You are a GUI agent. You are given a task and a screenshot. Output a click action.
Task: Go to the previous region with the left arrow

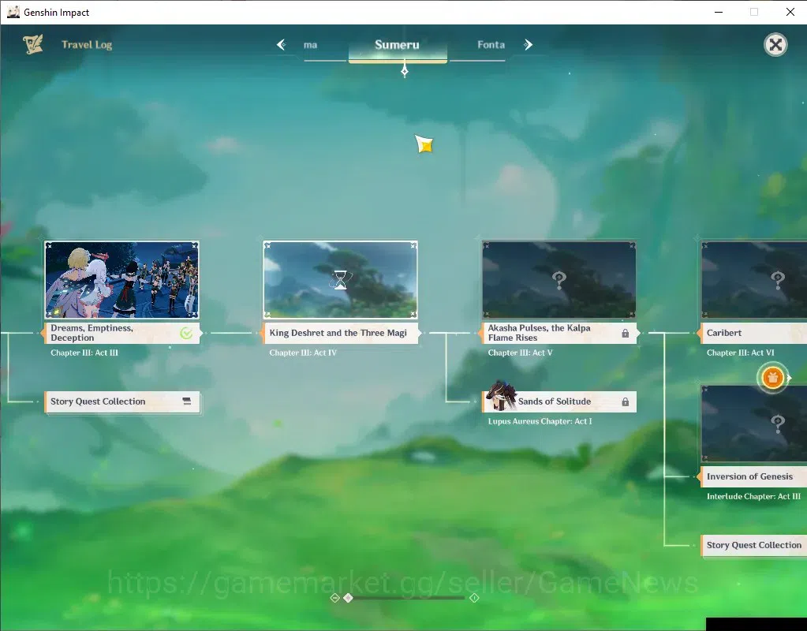pos(281,45)
